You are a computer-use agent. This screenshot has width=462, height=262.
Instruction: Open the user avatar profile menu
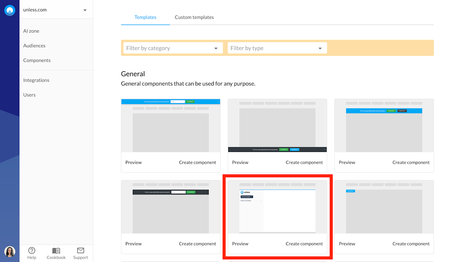point(10,252)
